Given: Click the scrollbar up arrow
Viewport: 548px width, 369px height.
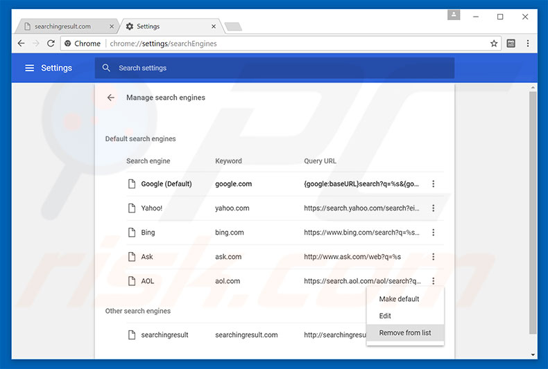Looking at the screenshot, I should pyautogui.click(x=533, y=87).
